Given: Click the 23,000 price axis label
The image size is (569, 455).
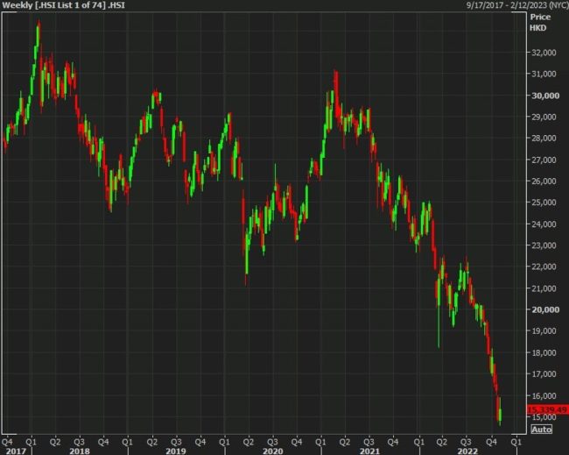Looking at the screenshot, I should coord(544,245).
